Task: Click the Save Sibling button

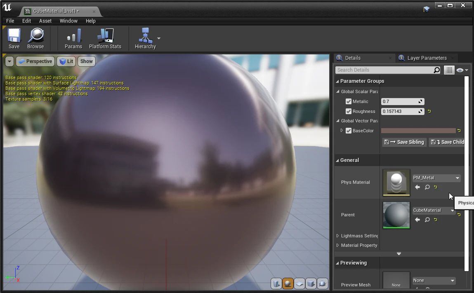Action: (x=404, y=142)
